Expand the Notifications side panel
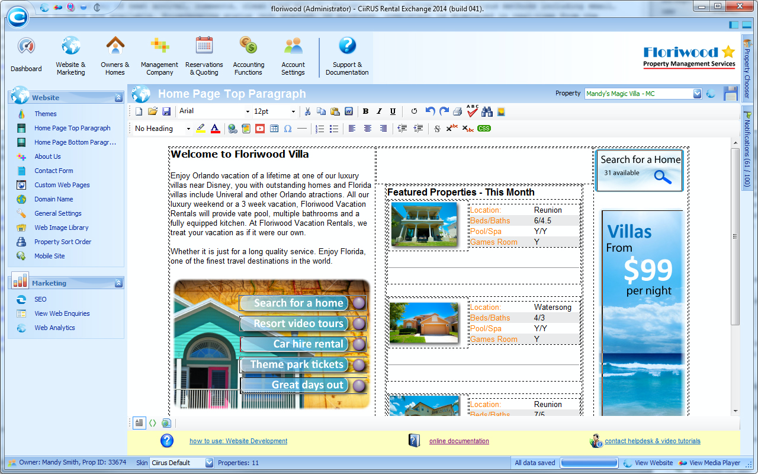This screenshot has width=758, height=474. [x=747, y=148]
